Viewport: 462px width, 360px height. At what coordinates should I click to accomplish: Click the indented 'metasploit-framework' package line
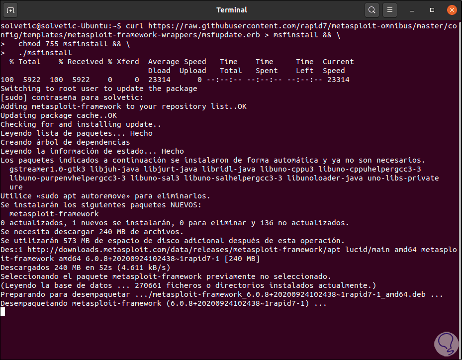point(54,214)
